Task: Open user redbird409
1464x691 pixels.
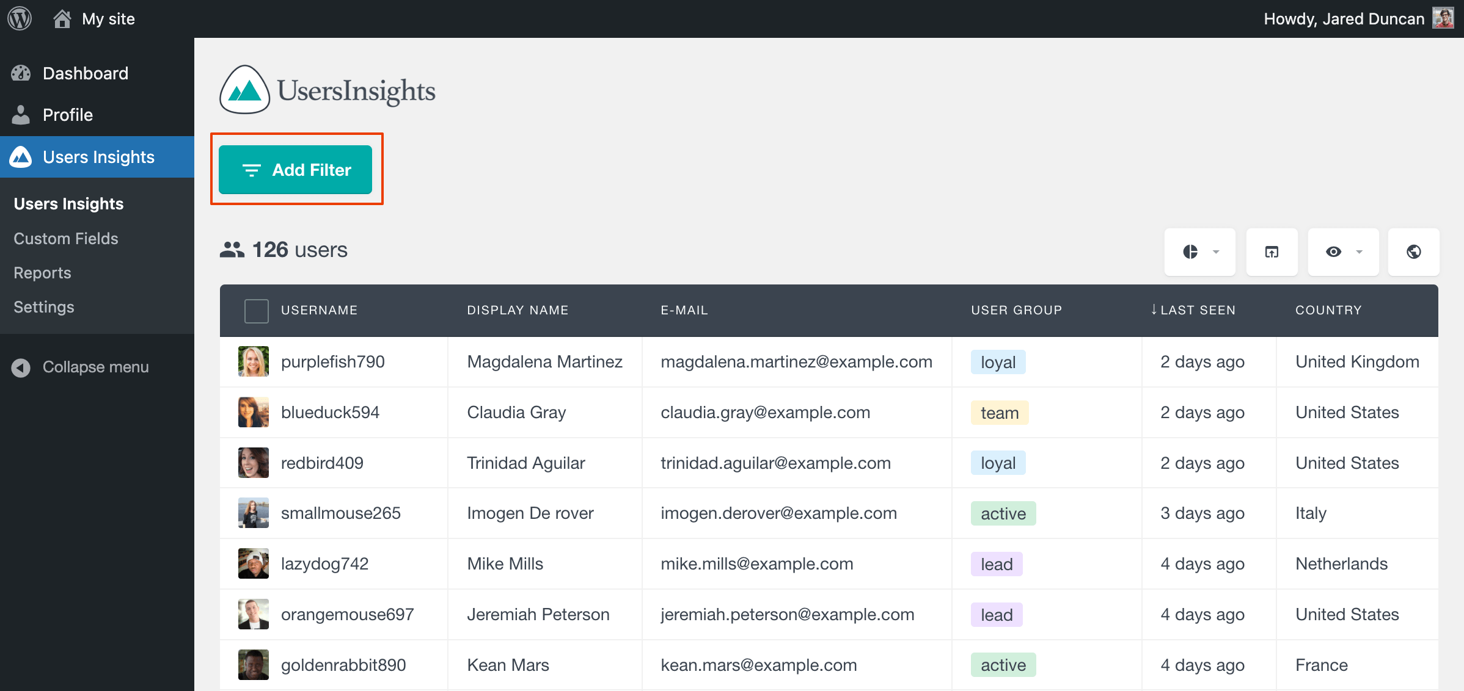Action: click(x=322, y=463)
